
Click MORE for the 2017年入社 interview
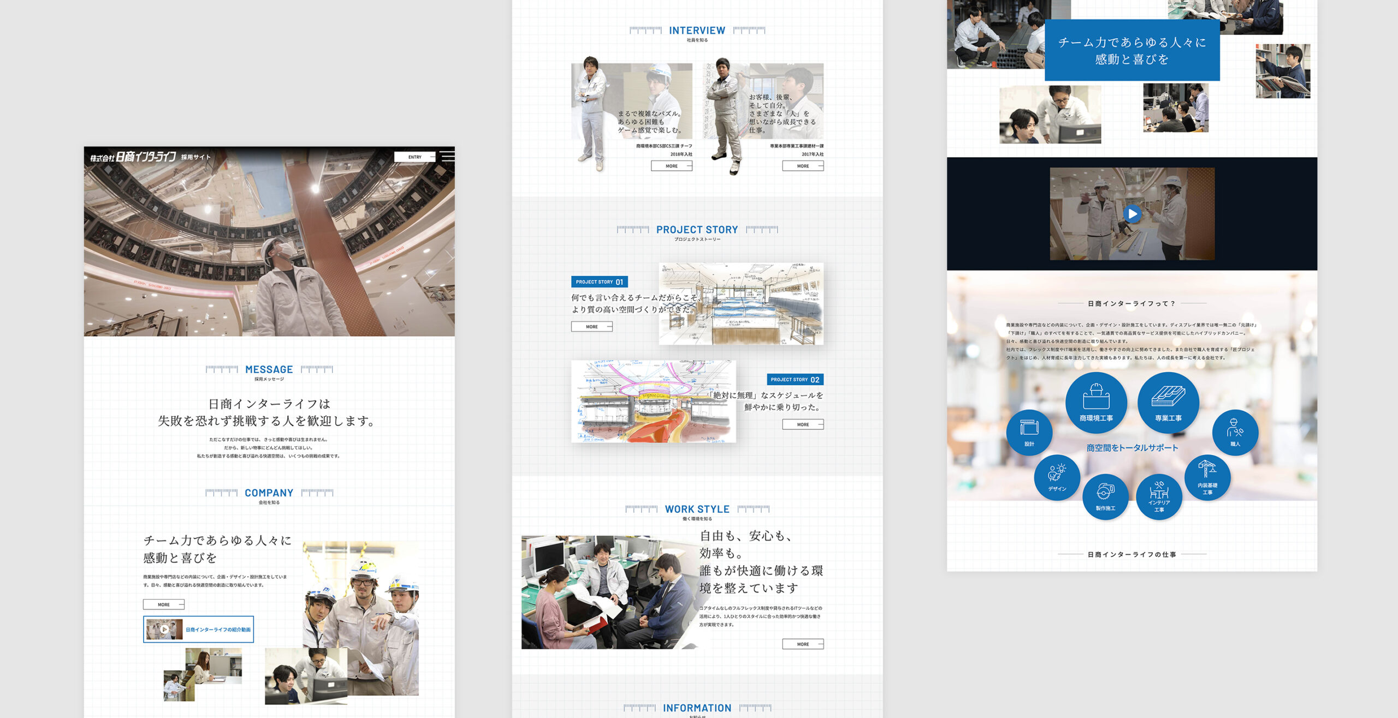click(x=803, y=166)
